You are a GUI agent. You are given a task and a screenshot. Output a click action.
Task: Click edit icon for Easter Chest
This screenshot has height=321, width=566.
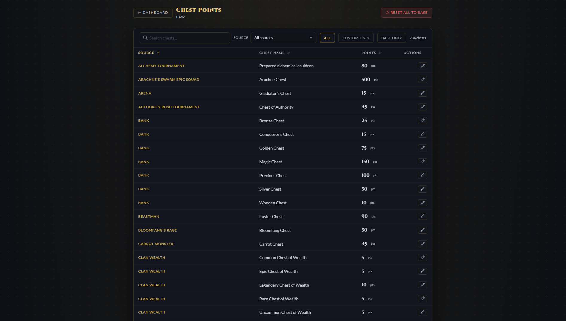tap(422, 216)
